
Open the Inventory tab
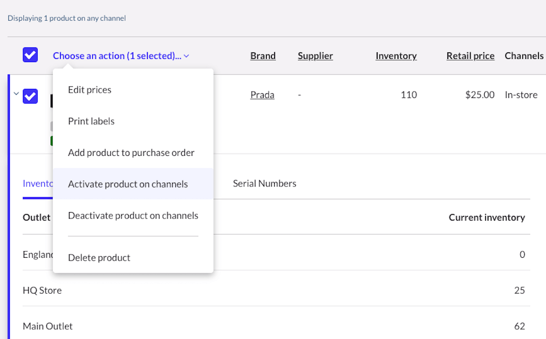[x=38, y=183]
